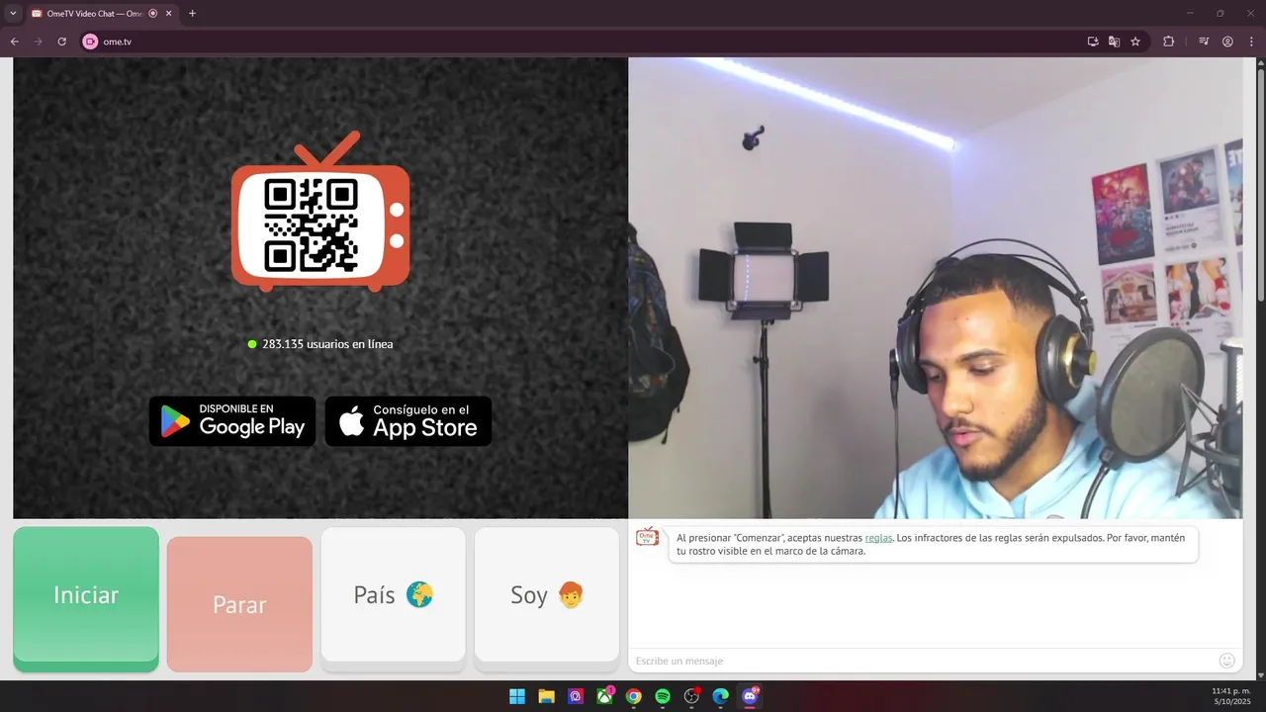Minimize the browser window

coord(1191,14)
